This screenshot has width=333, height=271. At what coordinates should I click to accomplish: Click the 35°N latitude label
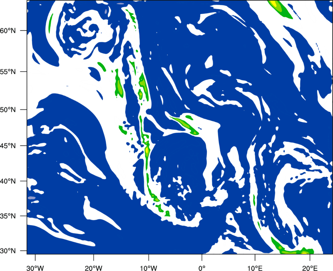click(x=8, y=216)
